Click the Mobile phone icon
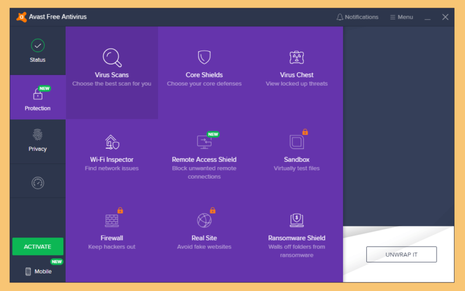Viewport: 465px width, 291px height. [x=28, y=271]
